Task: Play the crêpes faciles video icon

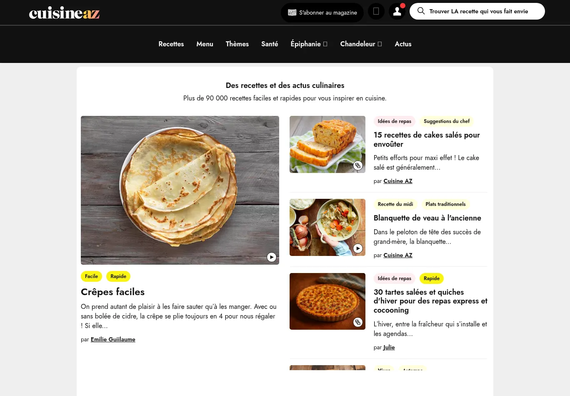Action: [x=272, y=257]
